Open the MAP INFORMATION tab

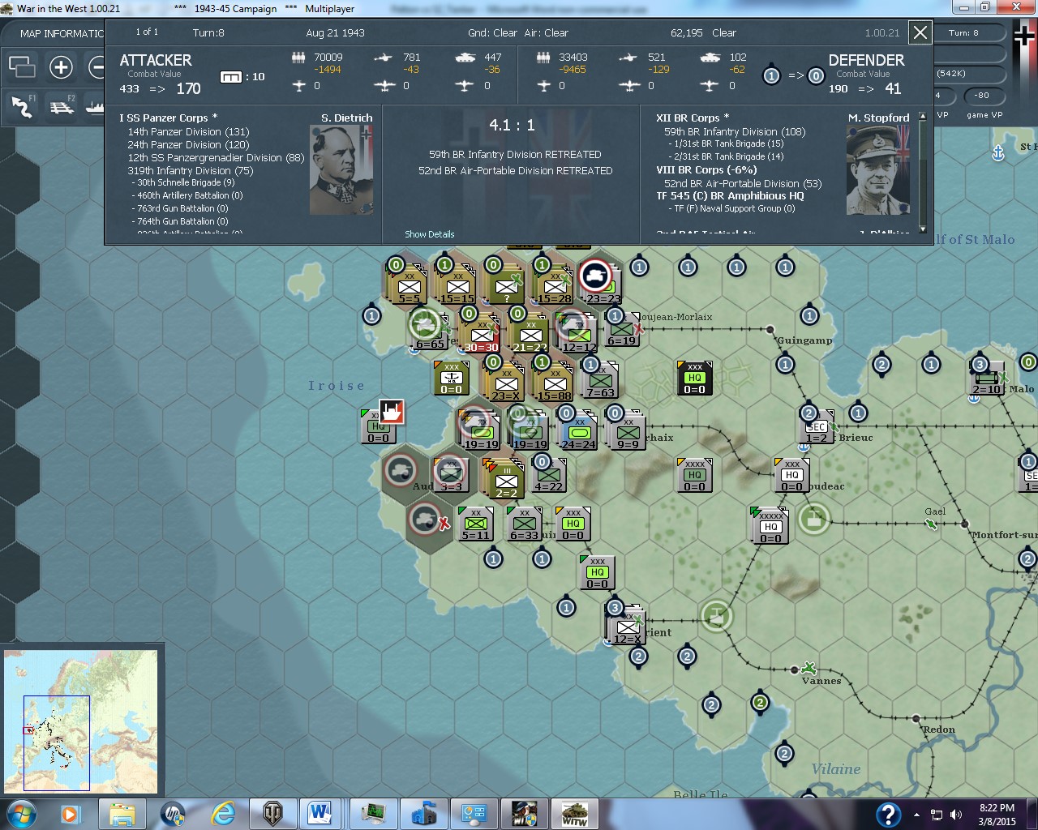click(x=62, y=33)
